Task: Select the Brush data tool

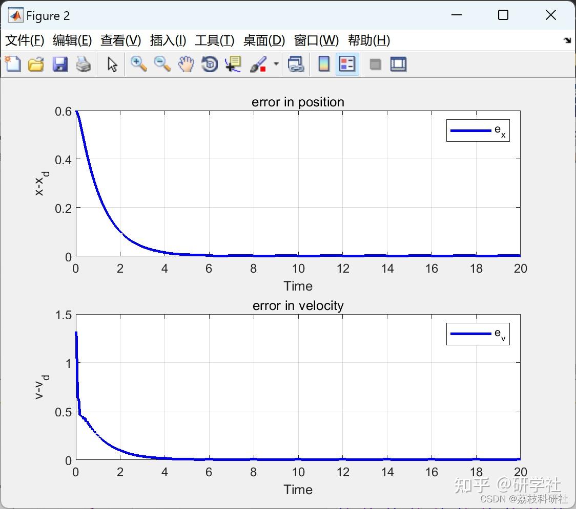Action: [x=258, y=64]
